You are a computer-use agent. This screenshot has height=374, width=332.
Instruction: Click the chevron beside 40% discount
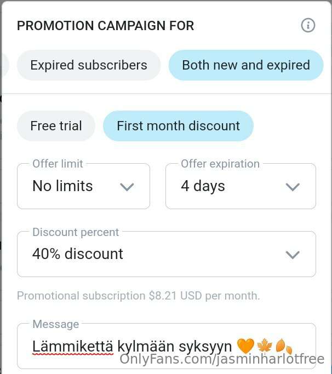tap(293, 255)
